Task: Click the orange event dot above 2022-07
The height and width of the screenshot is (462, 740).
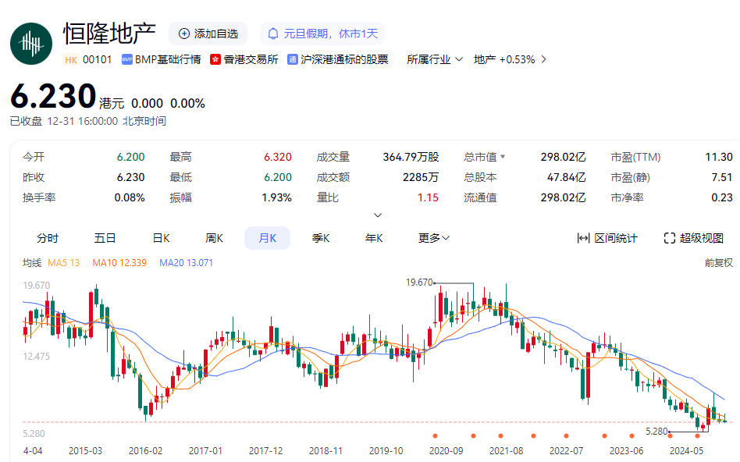Action: (x=567, y=435)
